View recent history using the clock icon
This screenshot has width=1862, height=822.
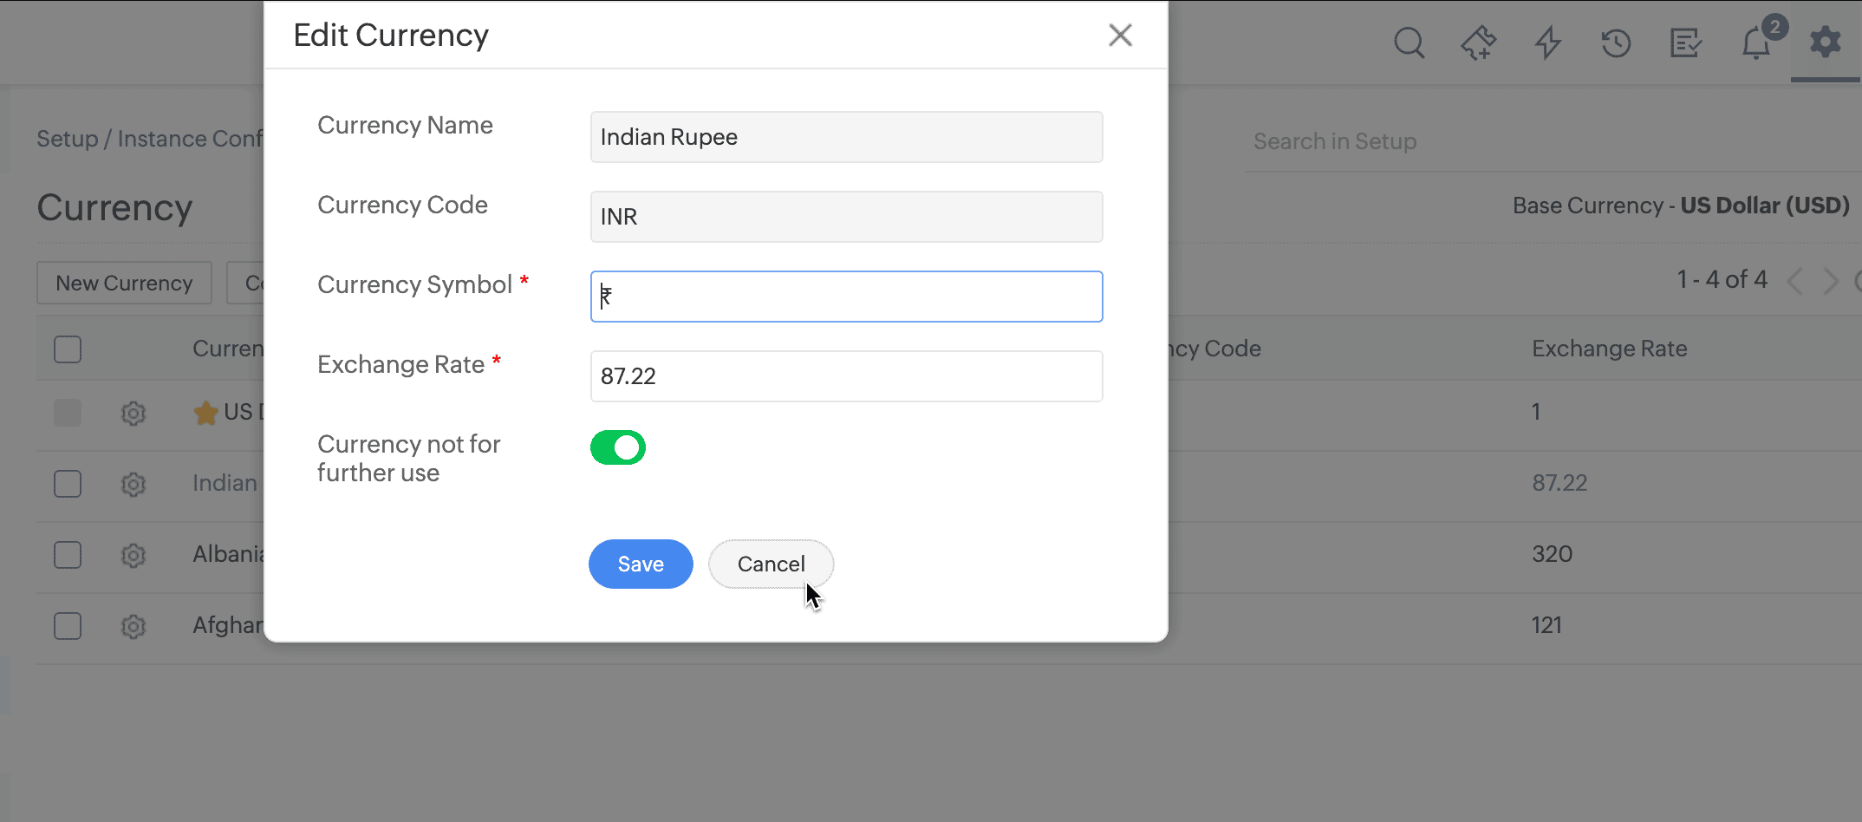tap(1616, 42)
